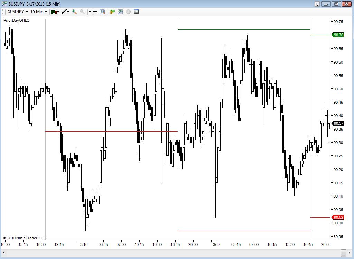354x259 pixels.
Task: Minimize the $USDJPY chart window
Action: tap(326, 4)
